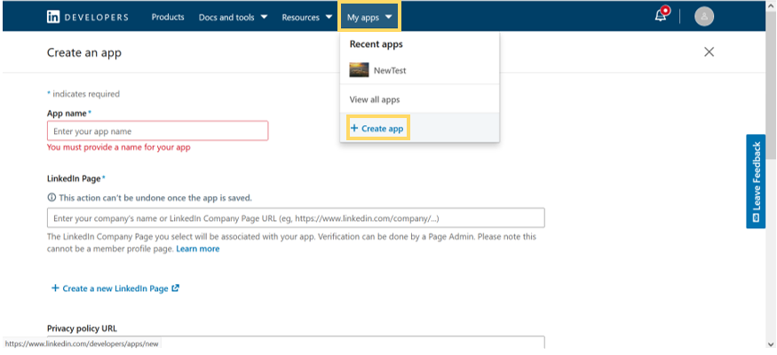
Task: Select View all apps entry
Action: click(375, 99)
